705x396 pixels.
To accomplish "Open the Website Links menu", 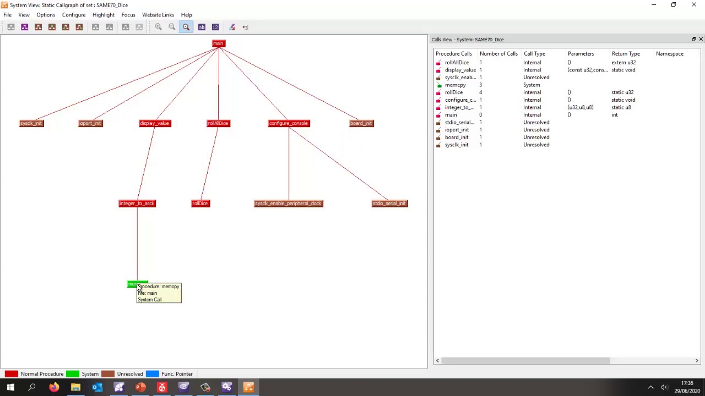I will click(x=158, y=15).
